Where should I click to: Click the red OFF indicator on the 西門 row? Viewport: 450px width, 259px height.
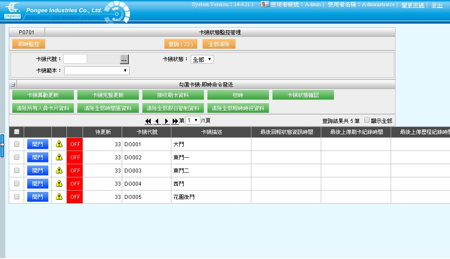click(74, 183)
